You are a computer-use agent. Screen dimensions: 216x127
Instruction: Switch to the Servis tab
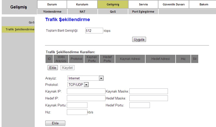tap(143, 4)
